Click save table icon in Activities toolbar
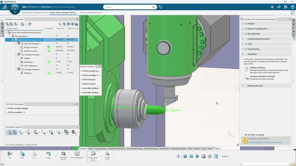Image resolution: width=296 pixels, height=166 pixels. pyautogui.click(x=76, y=24)
